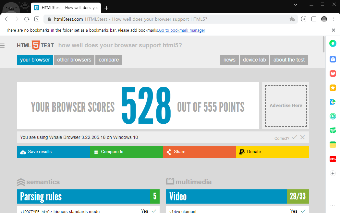Open the green play-button sidebar app
The height and width of the screenshot is (213, 340).
point(333,116)
